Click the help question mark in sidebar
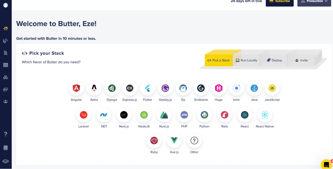This screenshot has width=333, height=169. (x=6, y=134)
